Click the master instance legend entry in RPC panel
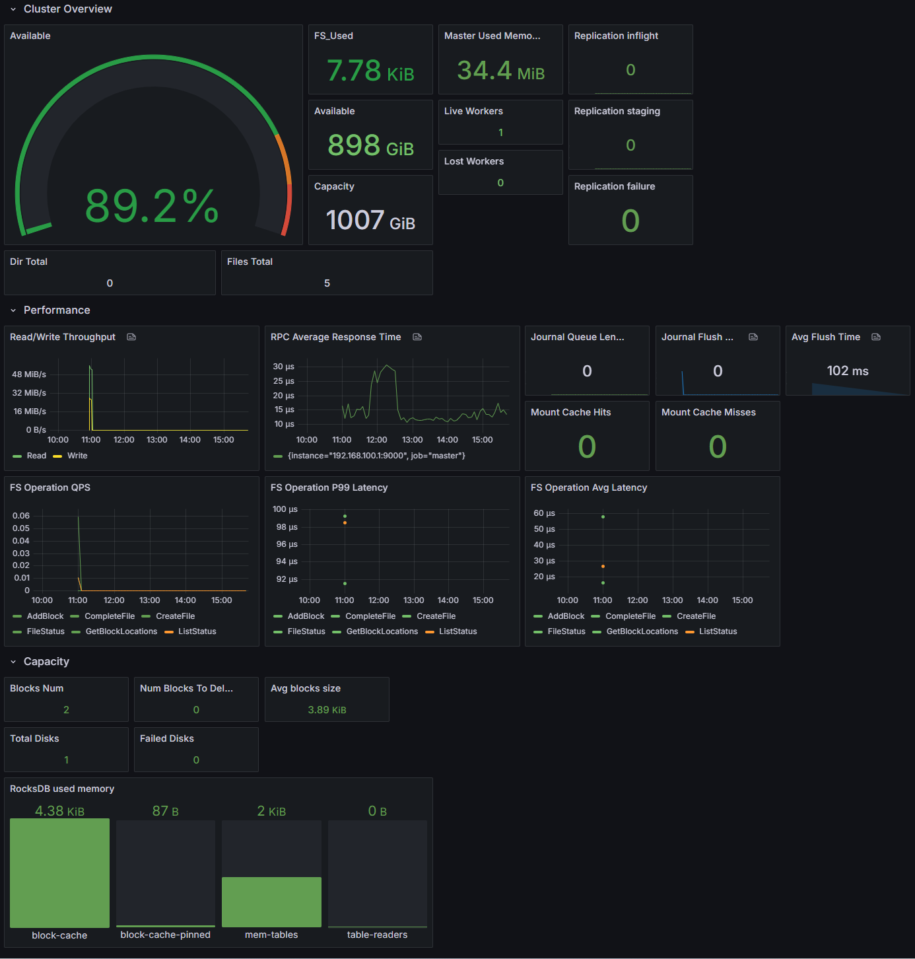Viewport: 915px width, 959px height. (x=376, y=456)
